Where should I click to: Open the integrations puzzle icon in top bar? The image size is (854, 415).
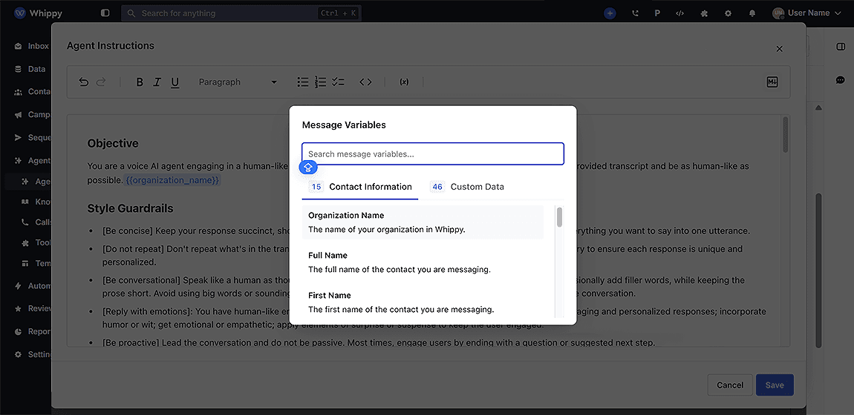(704, 13)
